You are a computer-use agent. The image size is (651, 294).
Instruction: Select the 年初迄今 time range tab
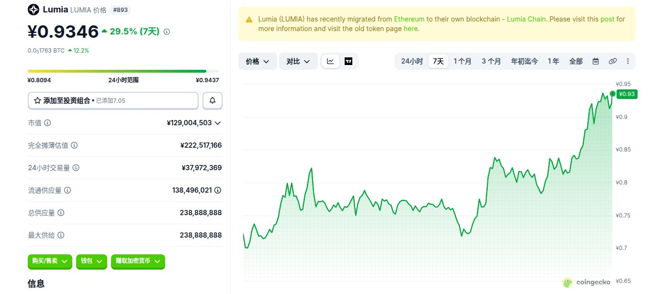pyautogui.click(x=525, y=61)
